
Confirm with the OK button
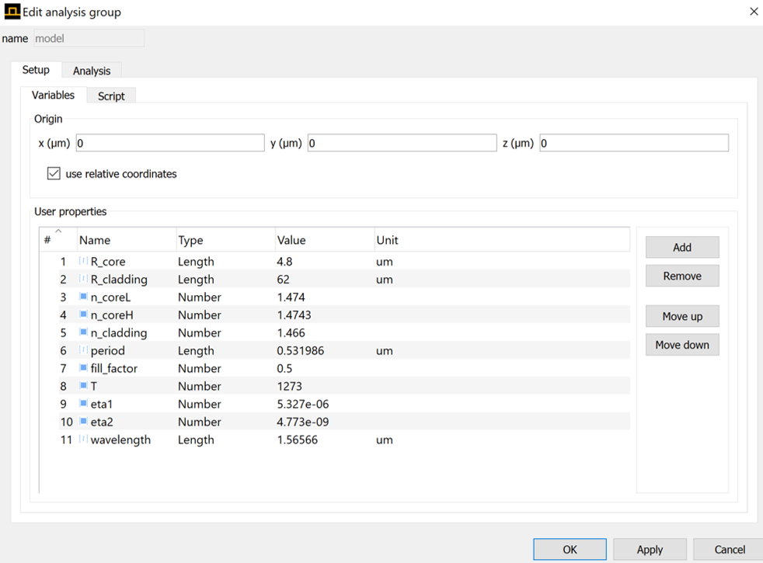click(570, 549)
